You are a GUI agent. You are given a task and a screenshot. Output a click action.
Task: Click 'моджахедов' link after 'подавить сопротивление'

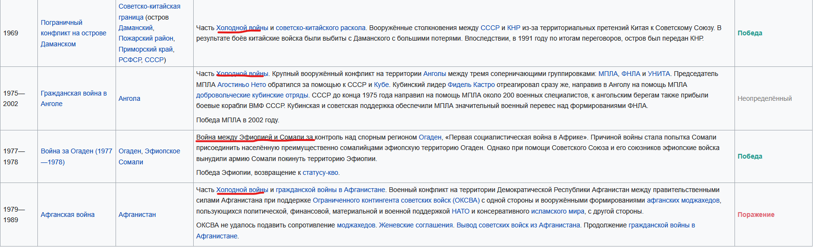356,225
